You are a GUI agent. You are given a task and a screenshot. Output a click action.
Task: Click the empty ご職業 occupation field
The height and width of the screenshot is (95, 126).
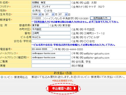click(51, 62)
